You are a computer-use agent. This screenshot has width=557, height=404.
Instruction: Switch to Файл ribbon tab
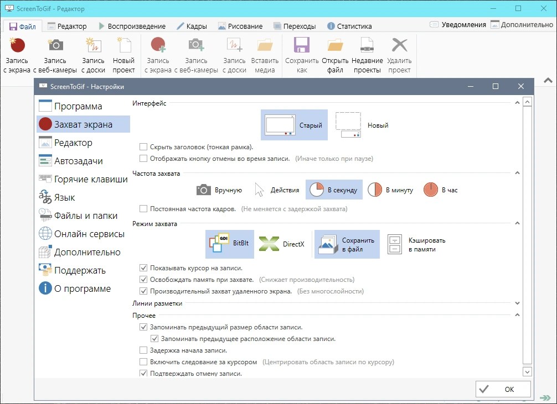(x=22, y=26)
